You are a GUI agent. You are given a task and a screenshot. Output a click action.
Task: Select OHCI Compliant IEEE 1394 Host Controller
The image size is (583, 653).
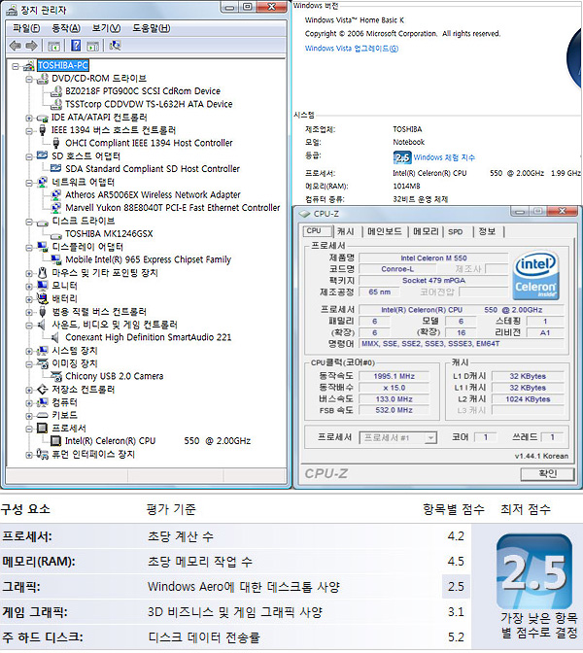[149, 143]
